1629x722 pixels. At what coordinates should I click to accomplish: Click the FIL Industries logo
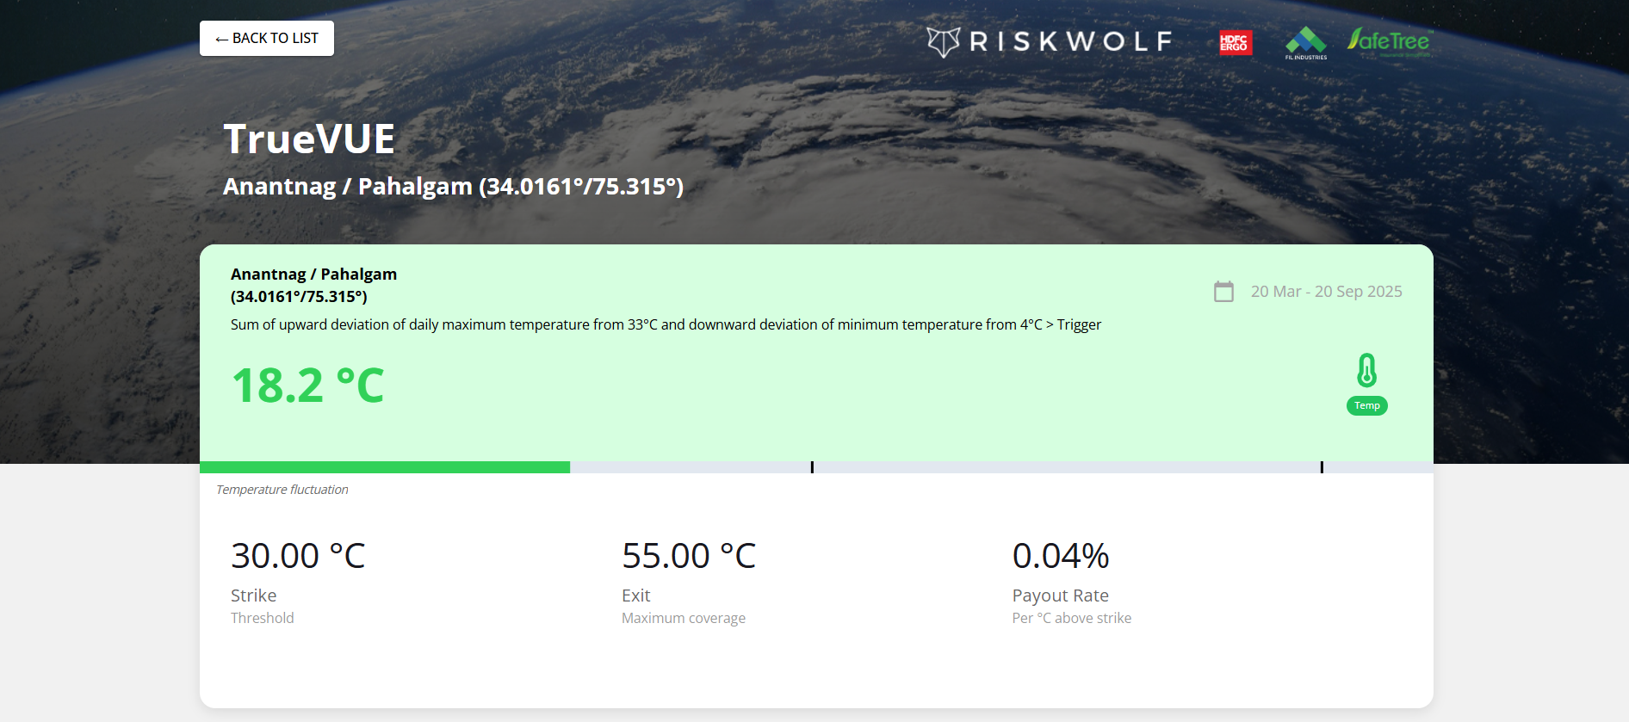[1305, 43]
